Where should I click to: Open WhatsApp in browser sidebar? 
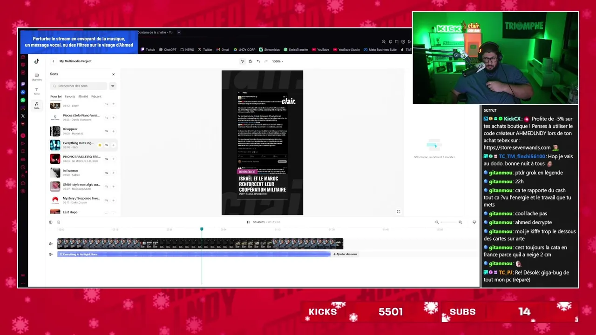(23, 100)
